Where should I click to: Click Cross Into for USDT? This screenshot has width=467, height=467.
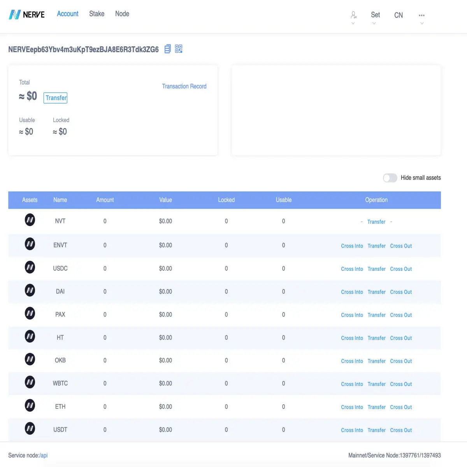pos(352,430)
